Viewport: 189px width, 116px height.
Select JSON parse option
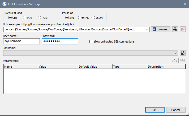(93, 18)
